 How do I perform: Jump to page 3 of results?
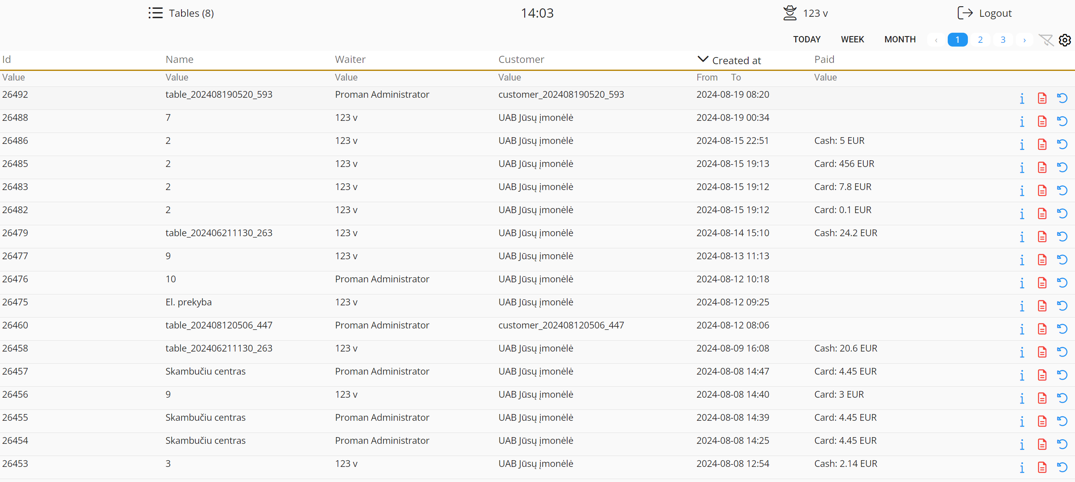coord(1003,40)
